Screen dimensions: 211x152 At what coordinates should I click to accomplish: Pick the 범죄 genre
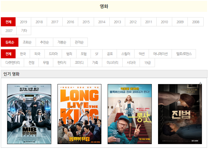tap(69, 54)
